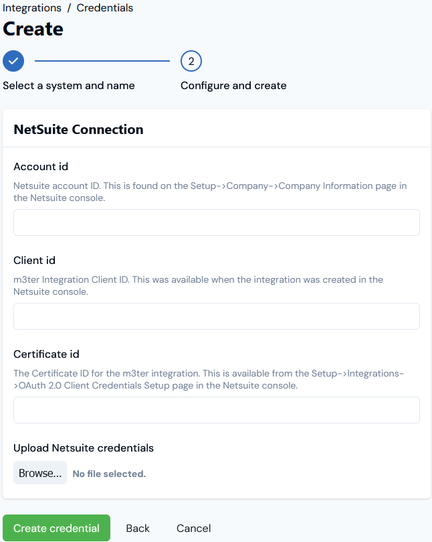Focus the Client id text field

click(217, 316)
